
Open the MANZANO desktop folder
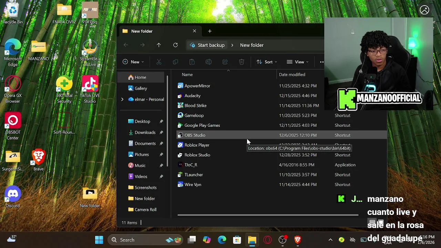pyautogui.click(x=38, y=50)
